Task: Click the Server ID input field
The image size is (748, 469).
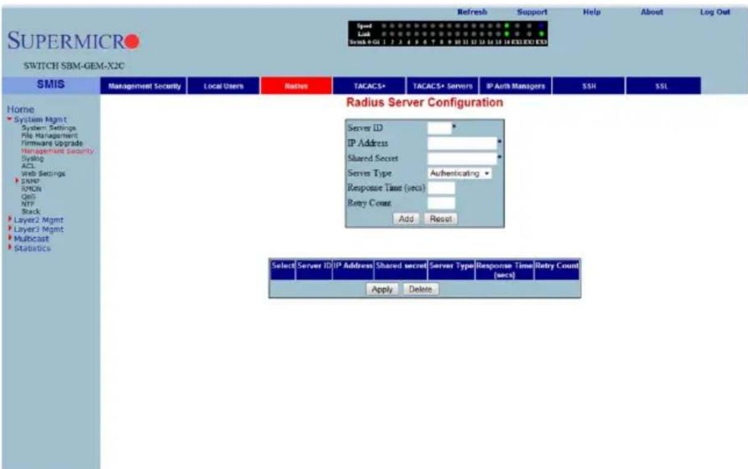Action: (440, 128)
